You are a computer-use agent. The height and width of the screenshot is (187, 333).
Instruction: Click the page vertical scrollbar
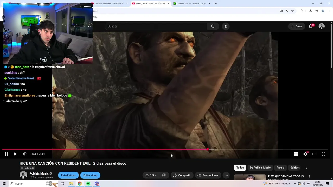(332, 45)
